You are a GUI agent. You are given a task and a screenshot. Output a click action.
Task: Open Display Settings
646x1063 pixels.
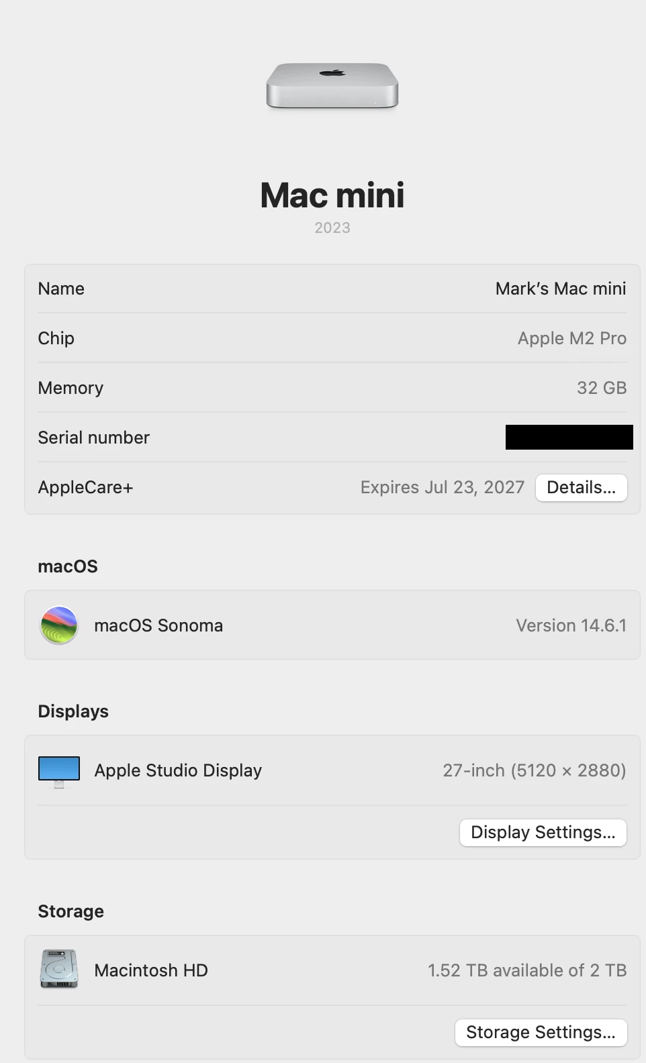(x=543, y=833)
